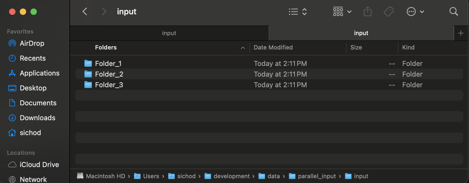469x183 pixels.
Task: Go forward with the right chevron
Action: 104,11
